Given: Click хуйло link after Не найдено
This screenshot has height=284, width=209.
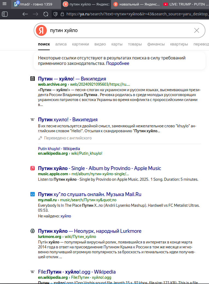Looking at the screenshot, I should coord(66,216).
